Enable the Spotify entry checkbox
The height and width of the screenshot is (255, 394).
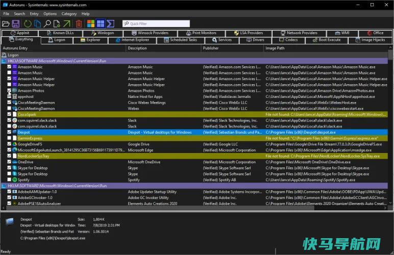pos(9,180)
